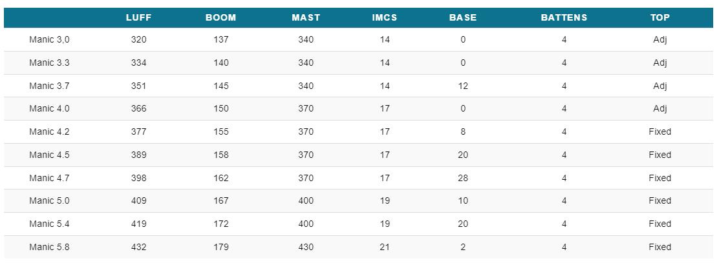The height and width of the screenshot is (272, 719).
Task: Select the BASE column header
Action: click(x=463, y=18)
